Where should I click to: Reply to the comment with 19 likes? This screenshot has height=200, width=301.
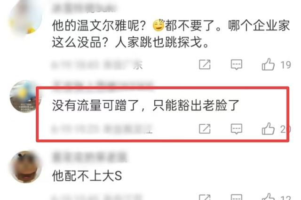click(236, 64)
